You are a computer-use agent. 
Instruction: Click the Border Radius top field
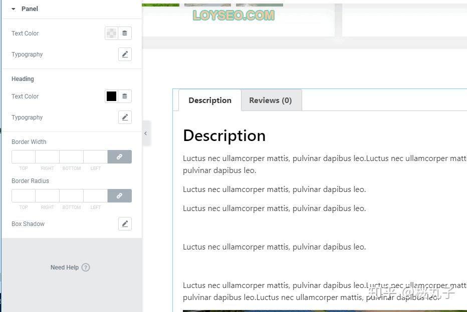click(x=24, y=196)
